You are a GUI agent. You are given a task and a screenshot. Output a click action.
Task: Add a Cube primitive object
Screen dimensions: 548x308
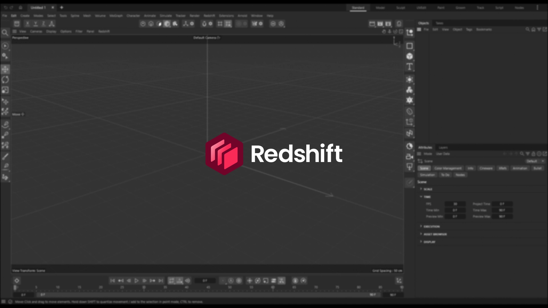coord(410,56)
